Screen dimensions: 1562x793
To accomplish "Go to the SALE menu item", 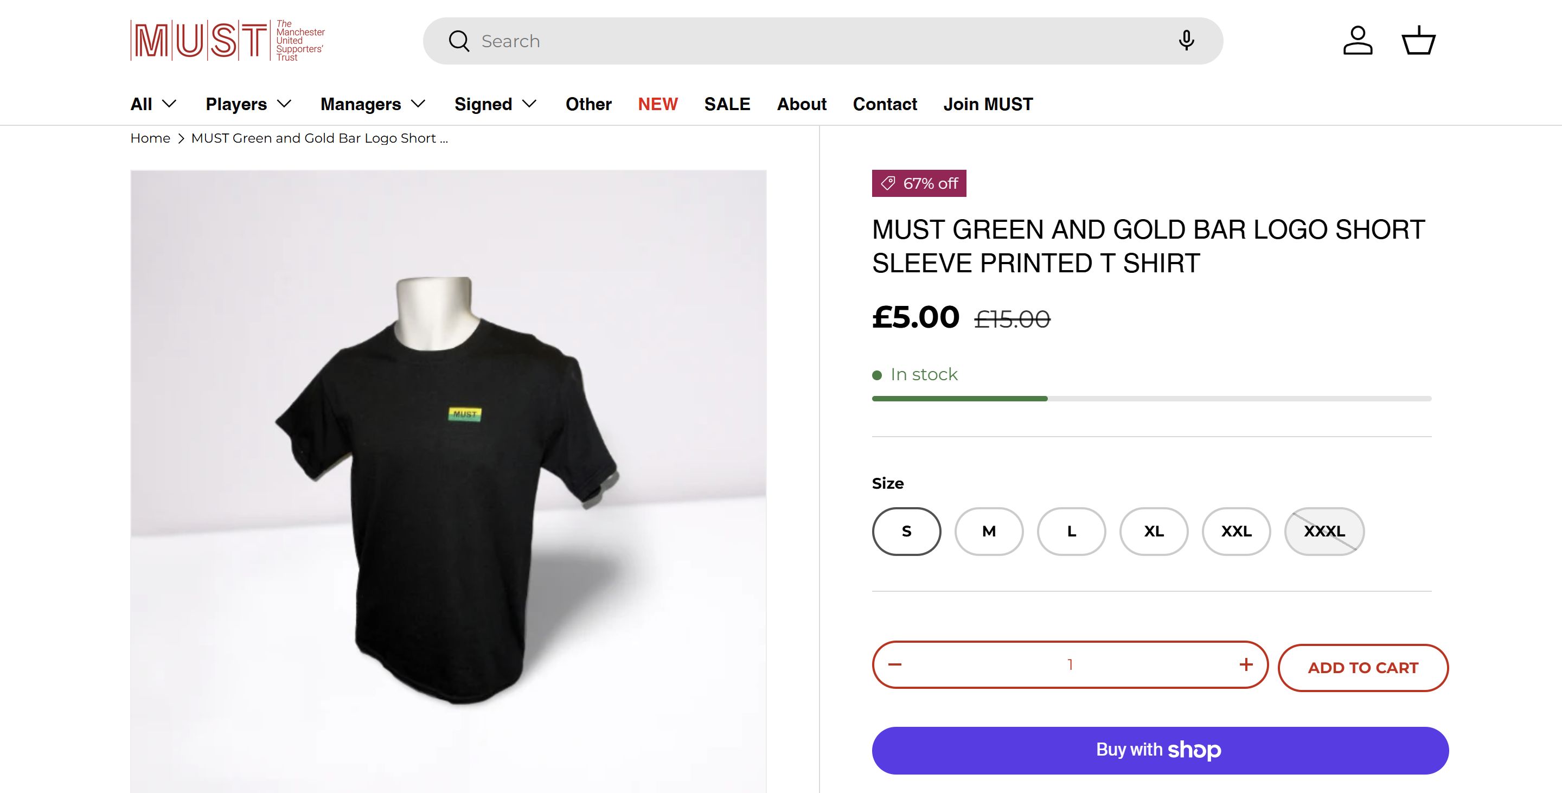I will (x=727, y=104).
